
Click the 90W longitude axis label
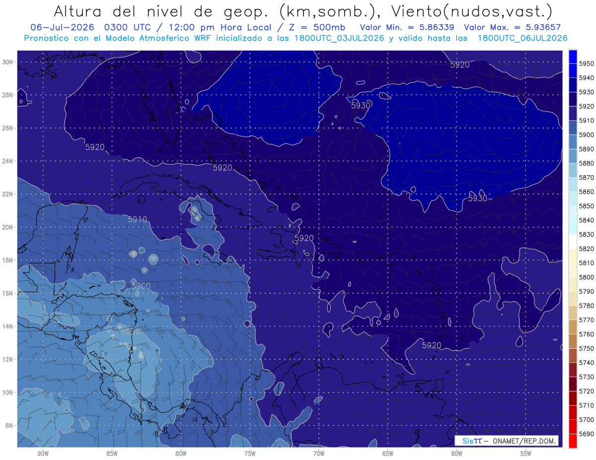tap(43, 453)
